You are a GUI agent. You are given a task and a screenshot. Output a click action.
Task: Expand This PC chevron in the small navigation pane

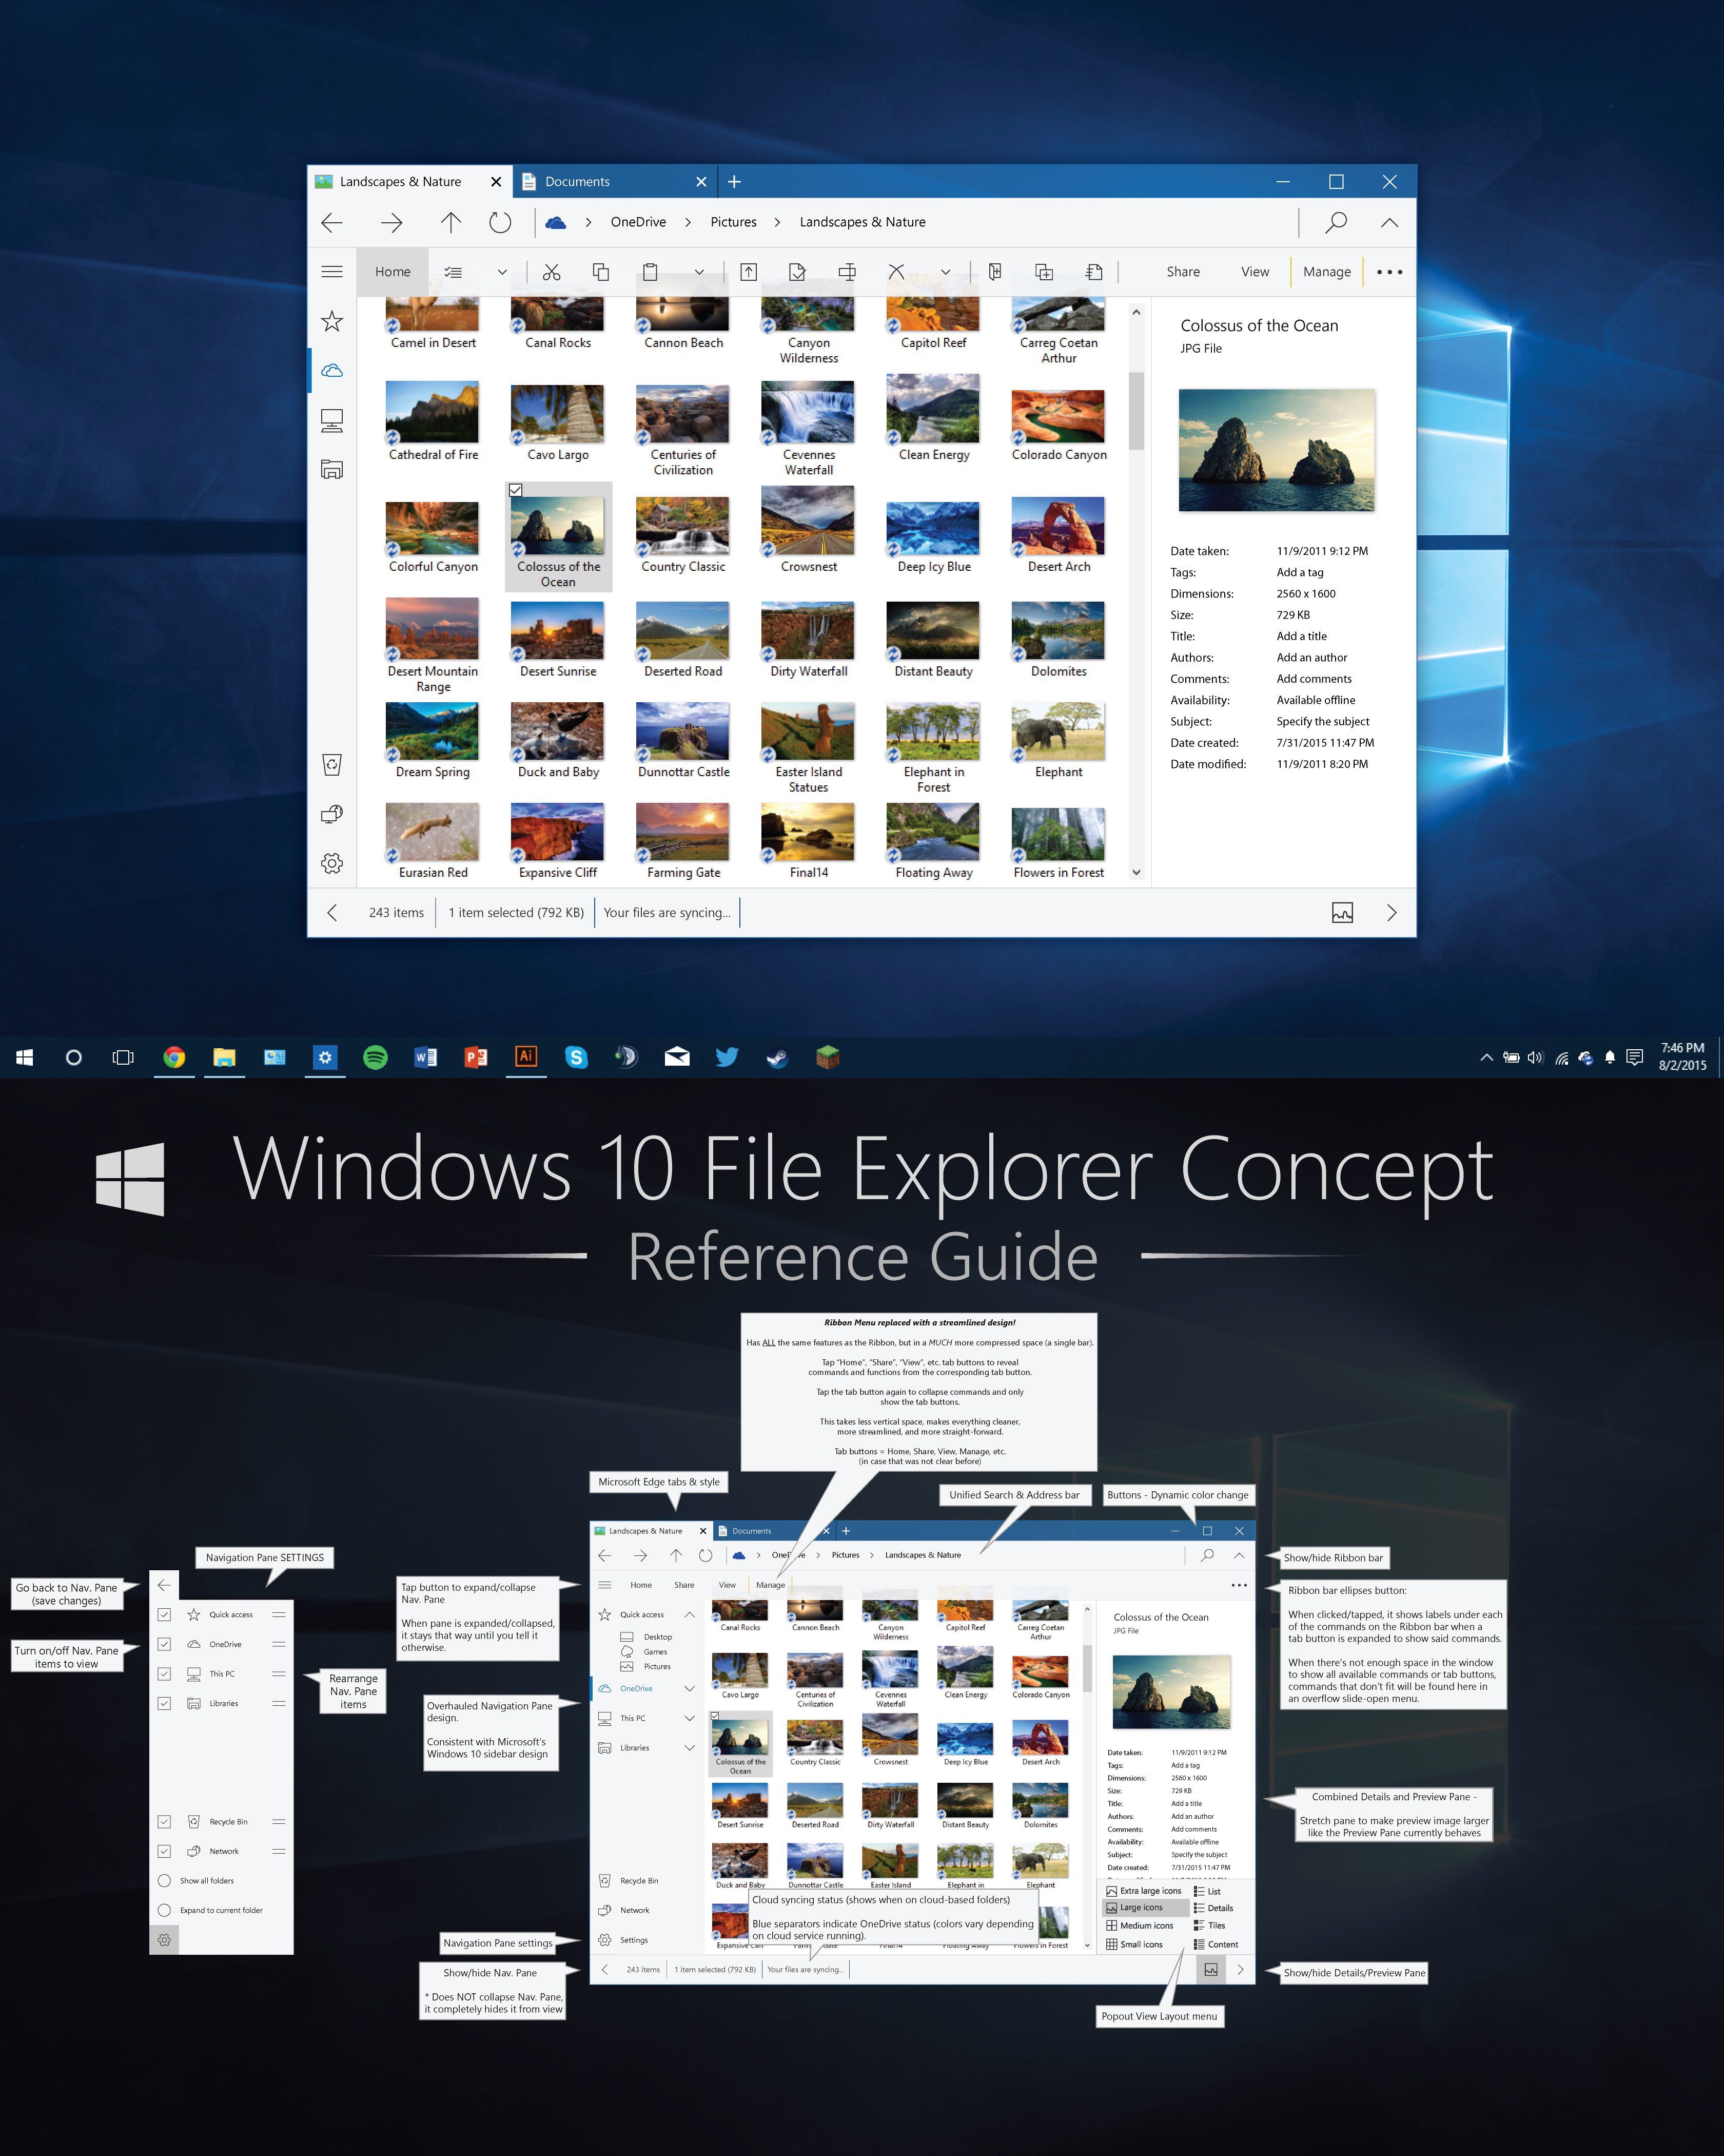[689, 1718]
